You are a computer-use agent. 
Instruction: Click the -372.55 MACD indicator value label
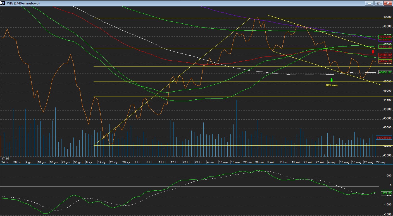click(x=387, y=193)
